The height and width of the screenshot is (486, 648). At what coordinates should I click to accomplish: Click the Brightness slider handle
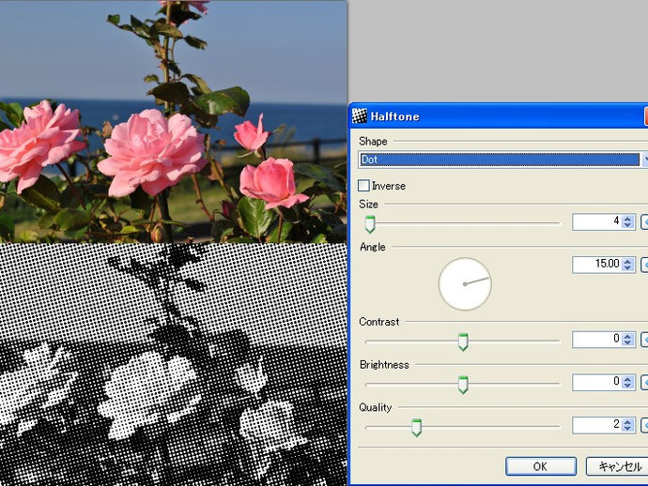pyautogui.click(x=463, y=385)
